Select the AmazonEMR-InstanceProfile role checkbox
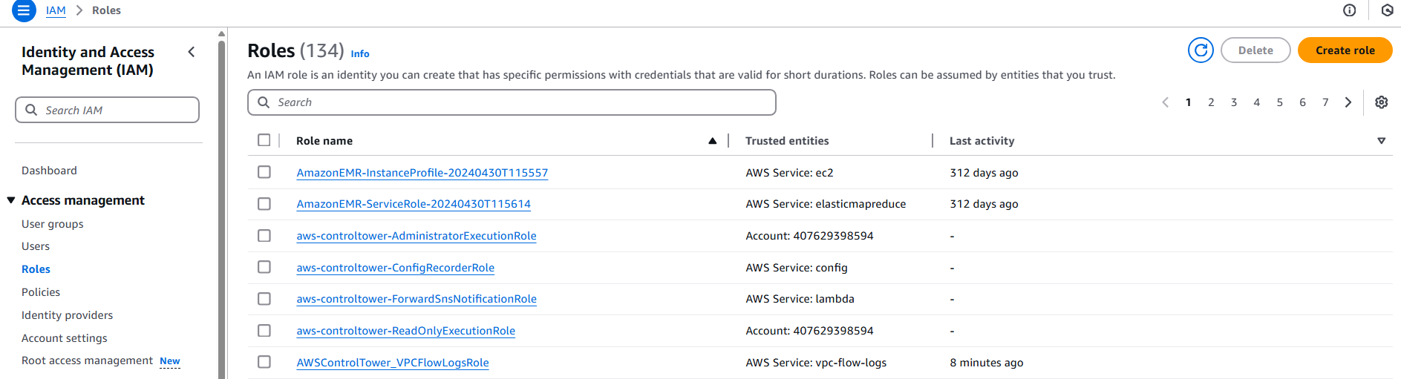Image resolution: width=1401 pixels, height=379 pixels. [264, 172]
